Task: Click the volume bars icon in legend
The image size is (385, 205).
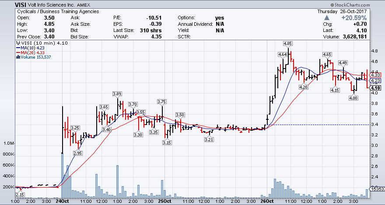Action: [x=17, y=57]
